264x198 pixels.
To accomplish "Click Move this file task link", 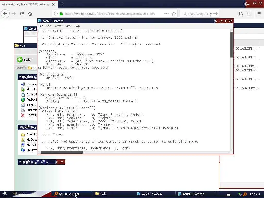I will 29,89.
